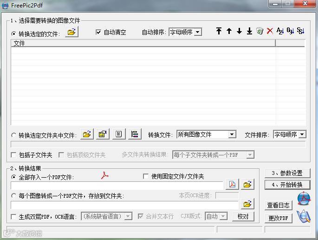Open file browser for selected files conversion
318x240 pixels.
71,32
